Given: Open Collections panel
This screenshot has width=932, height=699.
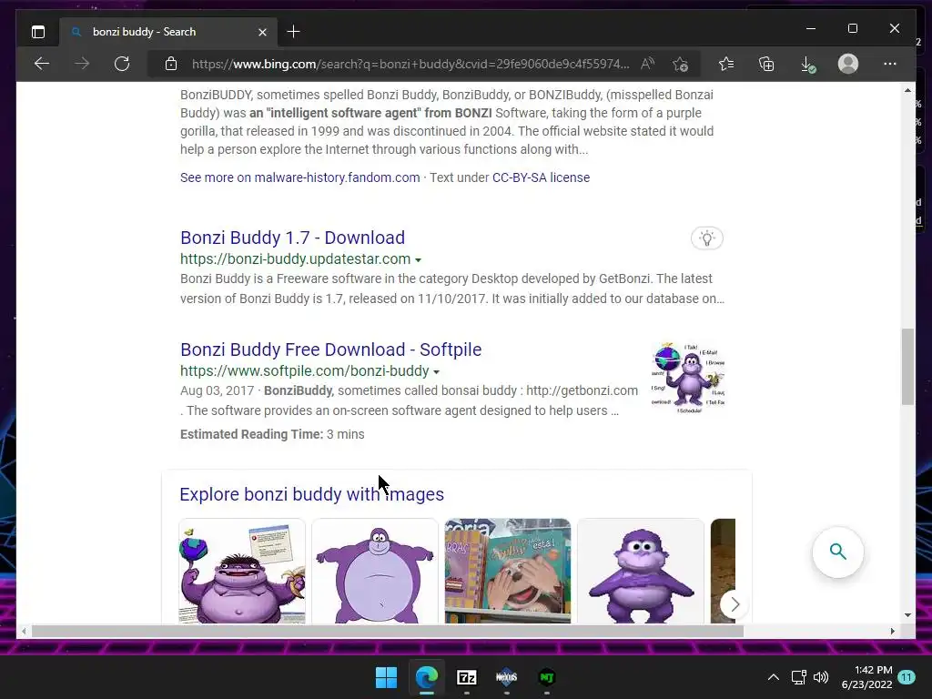Looking at the screenshot, I should [x=766, y=64].
